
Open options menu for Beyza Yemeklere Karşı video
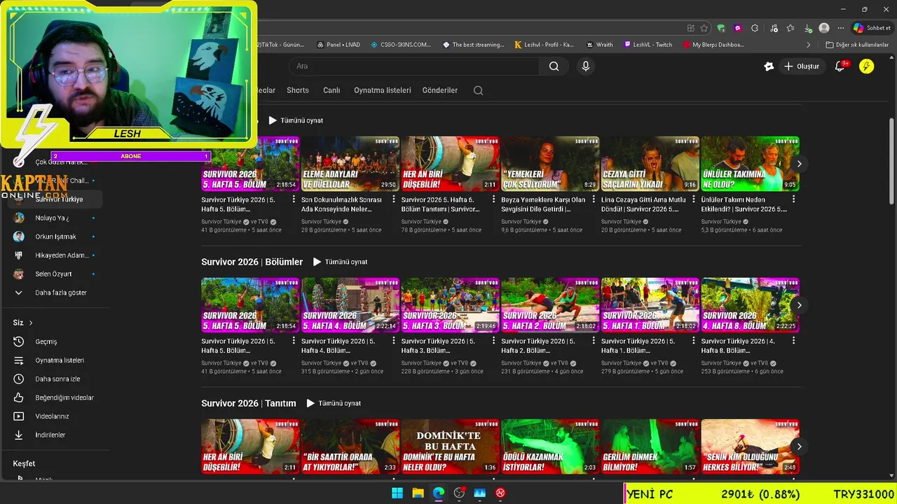(594, 199)
